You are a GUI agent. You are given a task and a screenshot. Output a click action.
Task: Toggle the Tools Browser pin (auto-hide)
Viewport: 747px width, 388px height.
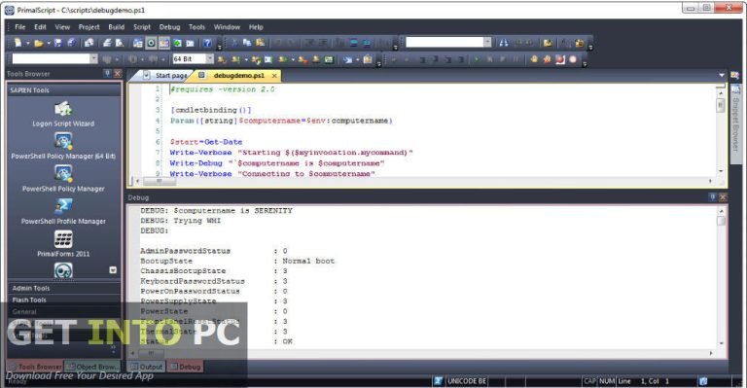(107, 73)
